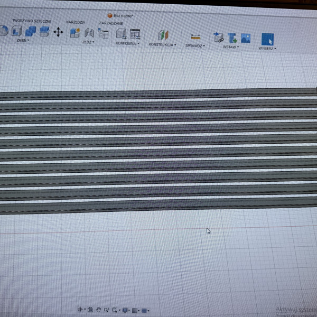This screenshot has height=317, width=317.
Task: Click the Orbit tool in bottom navigation bar
Action: [81, 310]
